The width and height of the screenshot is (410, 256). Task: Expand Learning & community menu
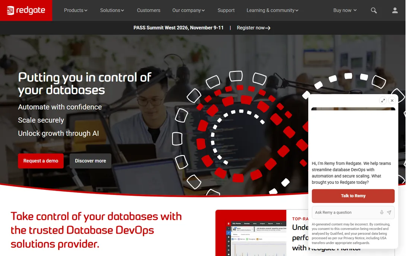(272, 10)
